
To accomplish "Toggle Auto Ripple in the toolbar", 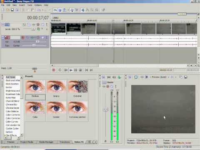I will coord(65,10).
